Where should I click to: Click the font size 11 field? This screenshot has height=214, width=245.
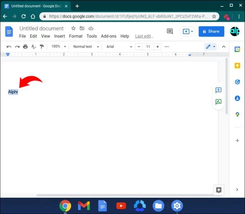click(148, 47)
